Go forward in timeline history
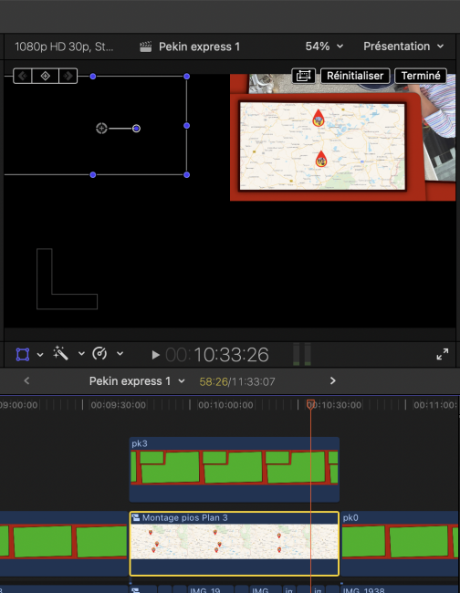This screenshot has width=460, height=593. click(332, 380)
